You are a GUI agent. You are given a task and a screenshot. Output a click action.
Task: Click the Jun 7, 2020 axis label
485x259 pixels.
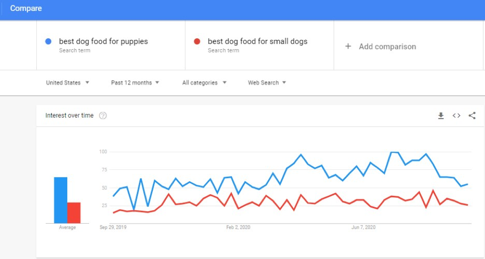click(x=364, y=227)
